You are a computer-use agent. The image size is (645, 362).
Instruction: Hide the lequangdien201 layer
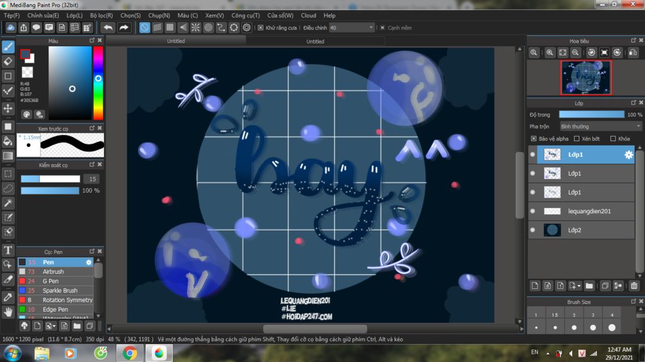[x=533, y=211]
